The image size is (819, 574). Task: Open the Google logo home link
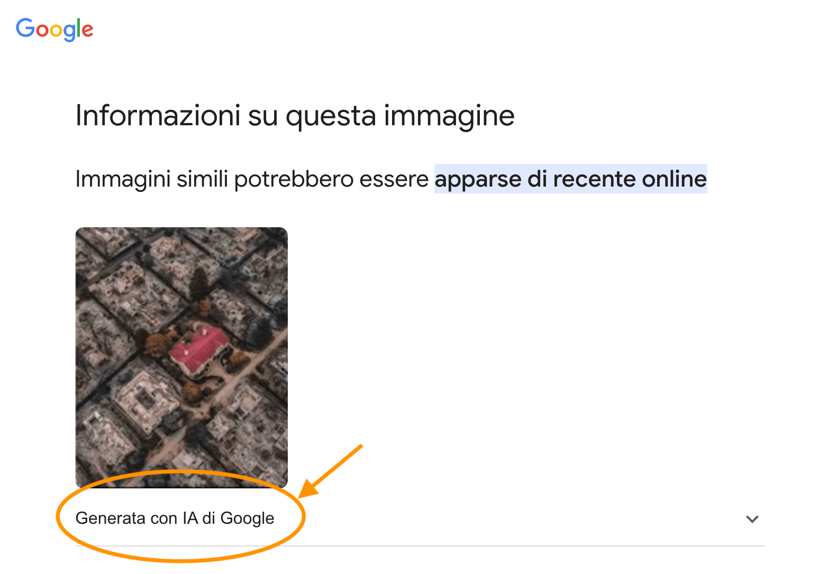point(54,29)
